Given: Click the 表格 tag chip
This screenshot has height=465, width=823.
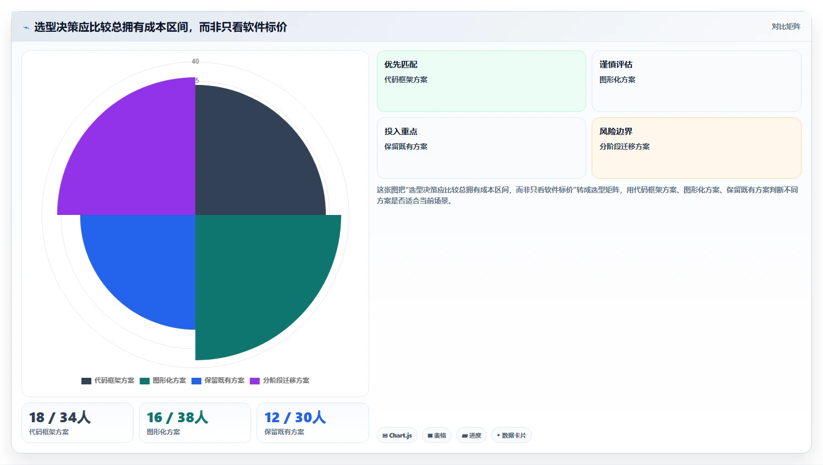Looking at the screenshot, I should coord(437,435).
